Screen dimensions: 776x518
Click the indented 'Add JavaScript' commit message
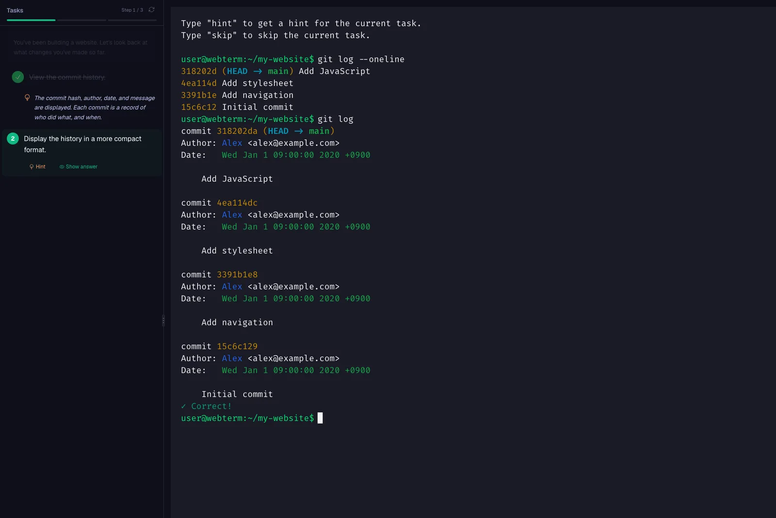tap(237, 179)
